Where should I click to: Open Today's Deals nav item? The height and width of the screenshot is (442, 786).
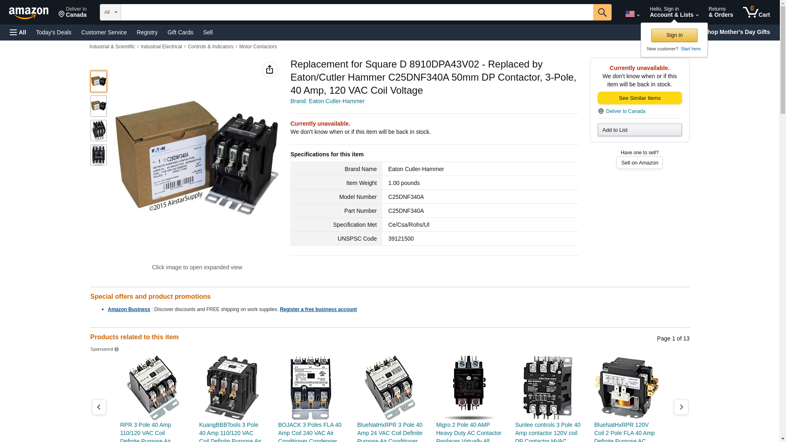click(54, 32)
